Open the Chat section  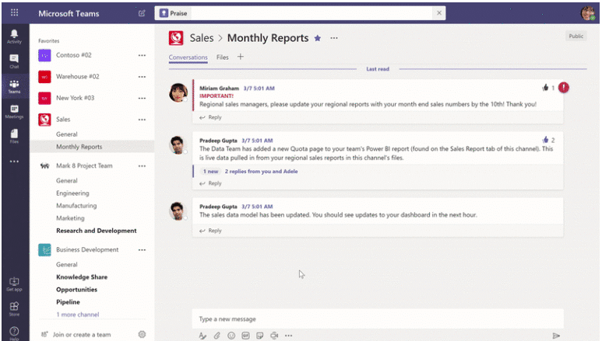[14, 61]
